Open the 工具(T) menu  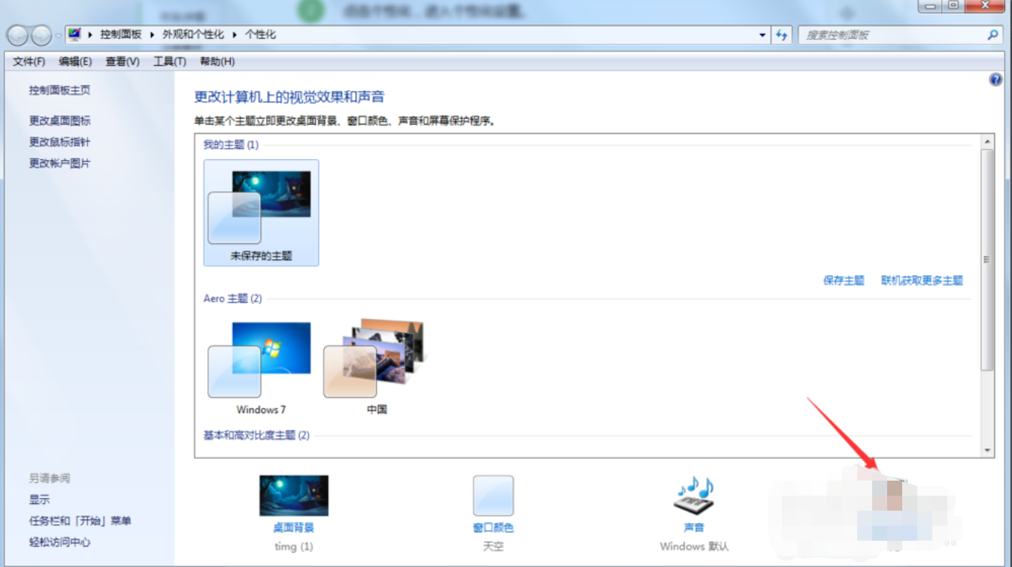[x=168, y=62]
